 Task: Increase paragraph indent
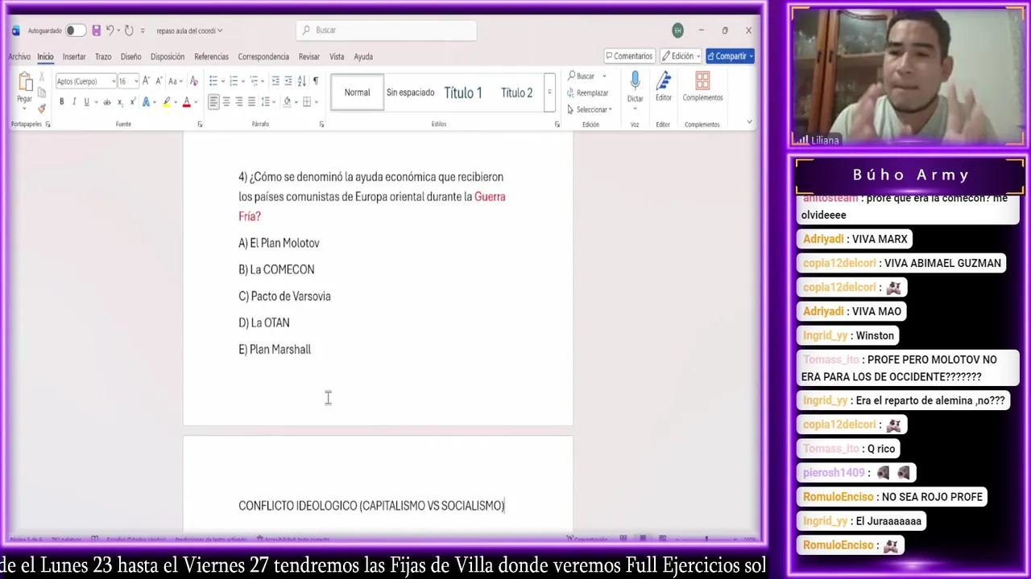[x=288, y=81]
